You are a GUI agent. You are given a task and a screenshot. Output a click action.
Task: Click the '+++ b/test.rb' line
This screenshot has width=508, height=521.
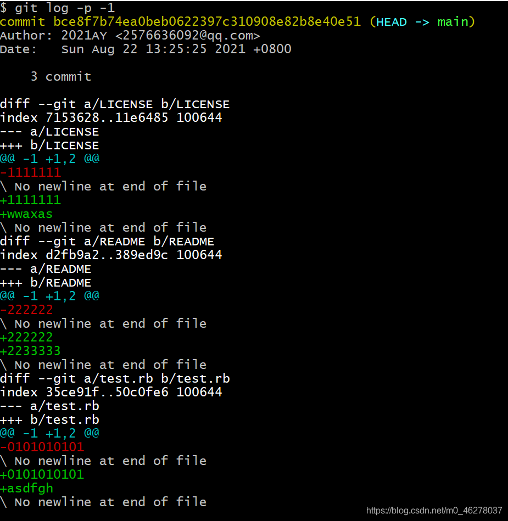pyautogui.click(x=49, y=419)
